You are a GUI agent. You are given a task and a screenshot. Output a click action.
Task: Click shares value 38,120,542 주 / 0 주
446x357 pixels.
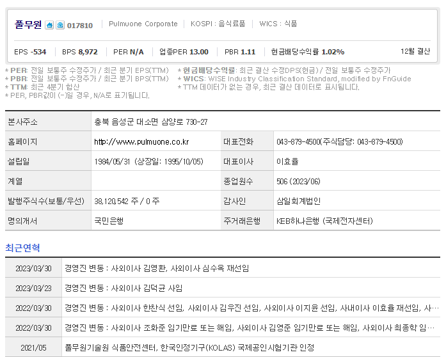pyautogui.click(x=127, y=202)
